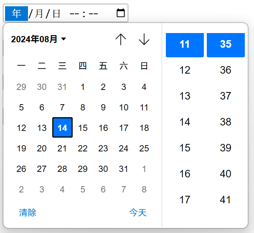Pick September 8 in the last row
The width and height of the screenshot is (254, 233).
pyautogui.click(x=144, y=189)
